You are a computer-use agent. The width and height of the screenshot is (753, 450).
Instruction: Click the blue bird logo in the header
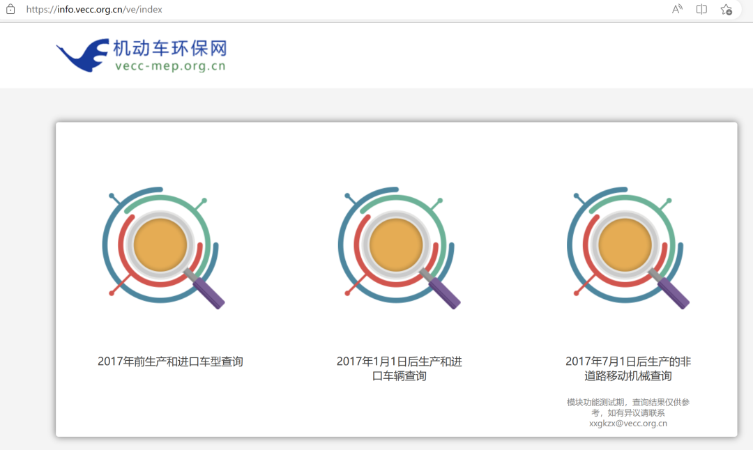point(82,56)
